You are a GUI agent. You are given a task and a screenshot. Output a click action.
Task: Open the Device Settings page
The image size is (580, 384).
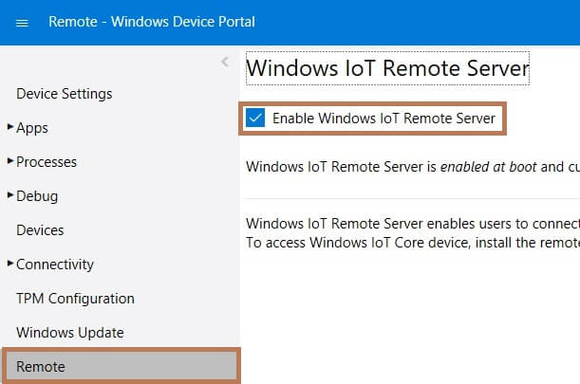click(x=64, y=94)
